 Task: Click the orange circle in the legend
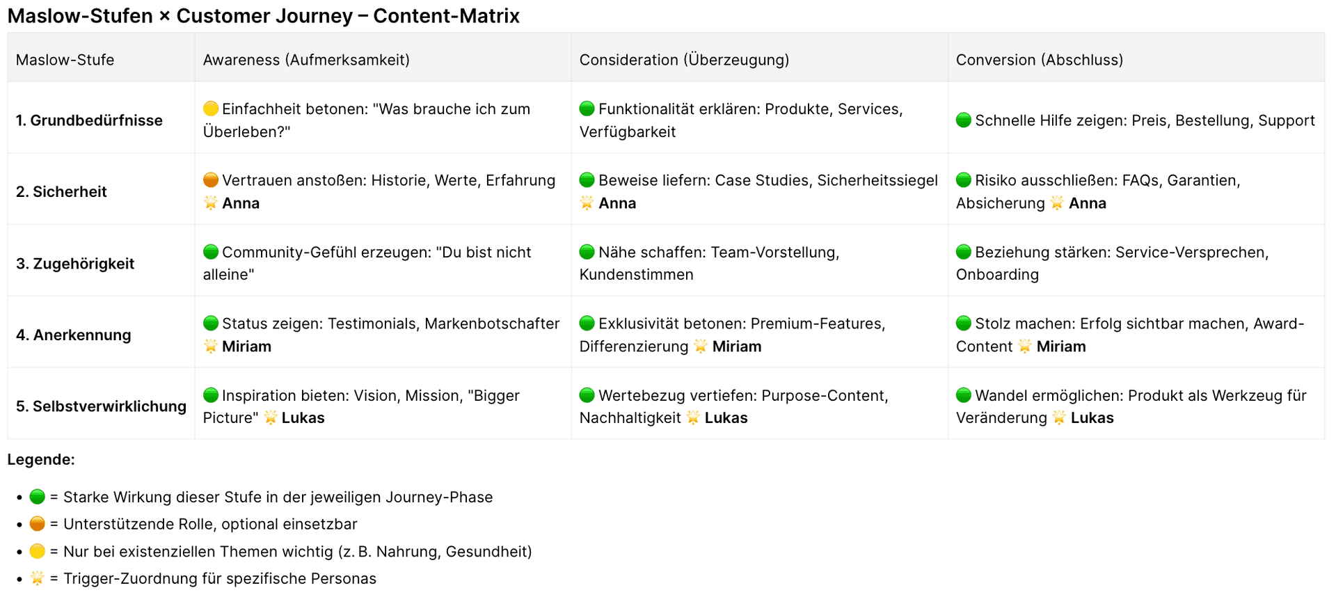38,524
